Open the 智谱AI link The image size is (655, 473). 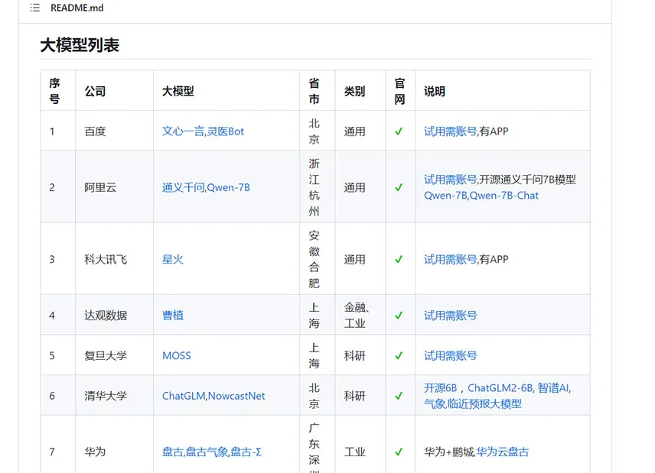pos(553,388)
